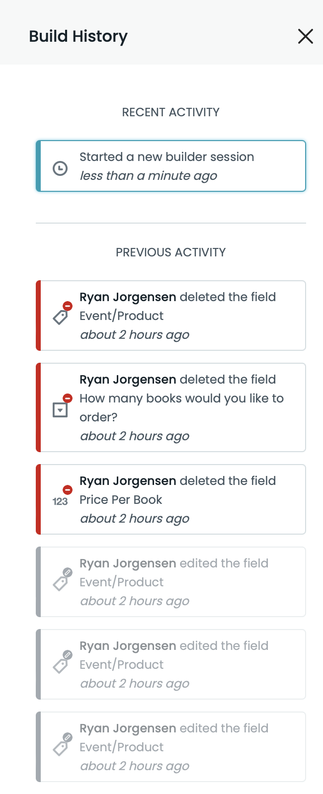Click the PREVIOUS ACTIVITY heading
This screenshot has height=794, width=323.
tap(170, 252)
